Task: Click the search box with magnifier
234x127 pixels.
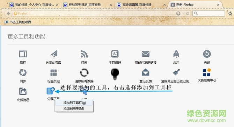Action: (209, 13)
